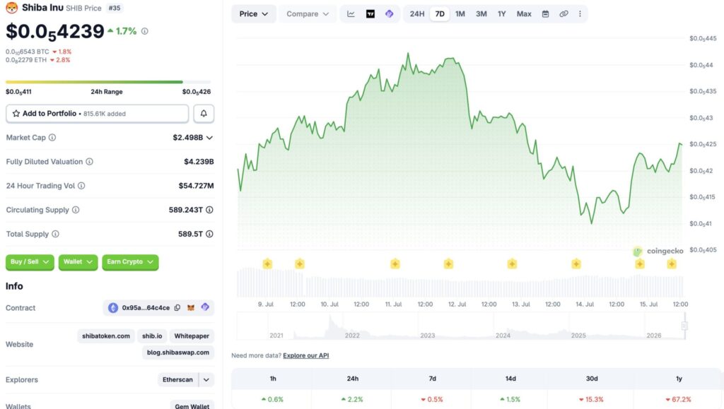Show Circulating Supply label info icon
724x409 pixels.
(76, 210)
